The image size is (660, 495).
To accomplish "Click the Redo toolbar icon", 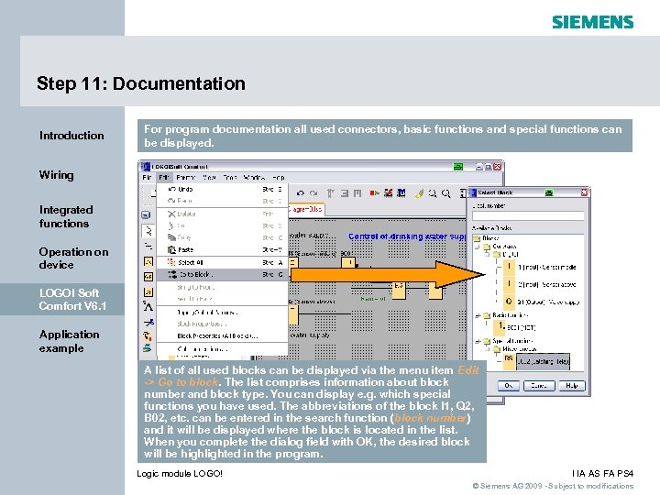I will click(313, 193).
